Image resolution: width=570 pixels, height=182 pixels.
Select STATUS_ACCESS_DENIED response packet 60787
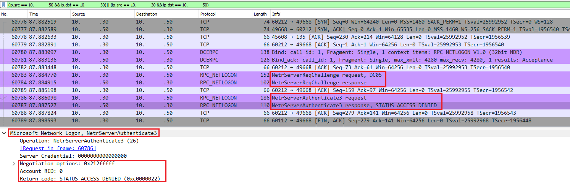pyautogui.click(x=285, y=105)
